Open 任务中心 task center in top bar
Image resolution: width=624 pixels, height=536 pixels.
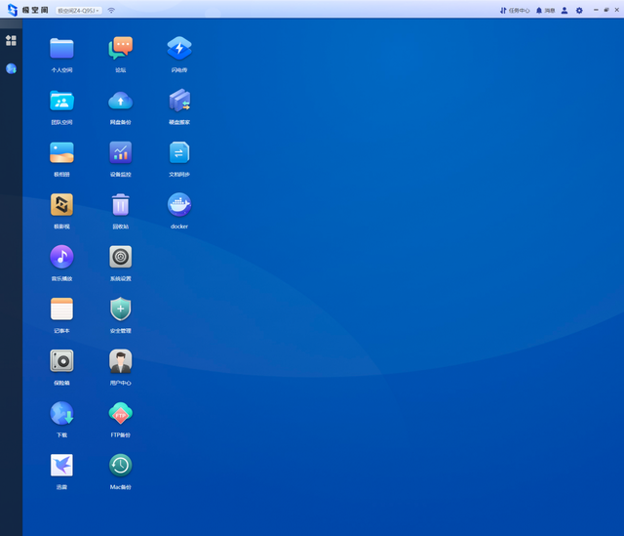coord(515,10)
